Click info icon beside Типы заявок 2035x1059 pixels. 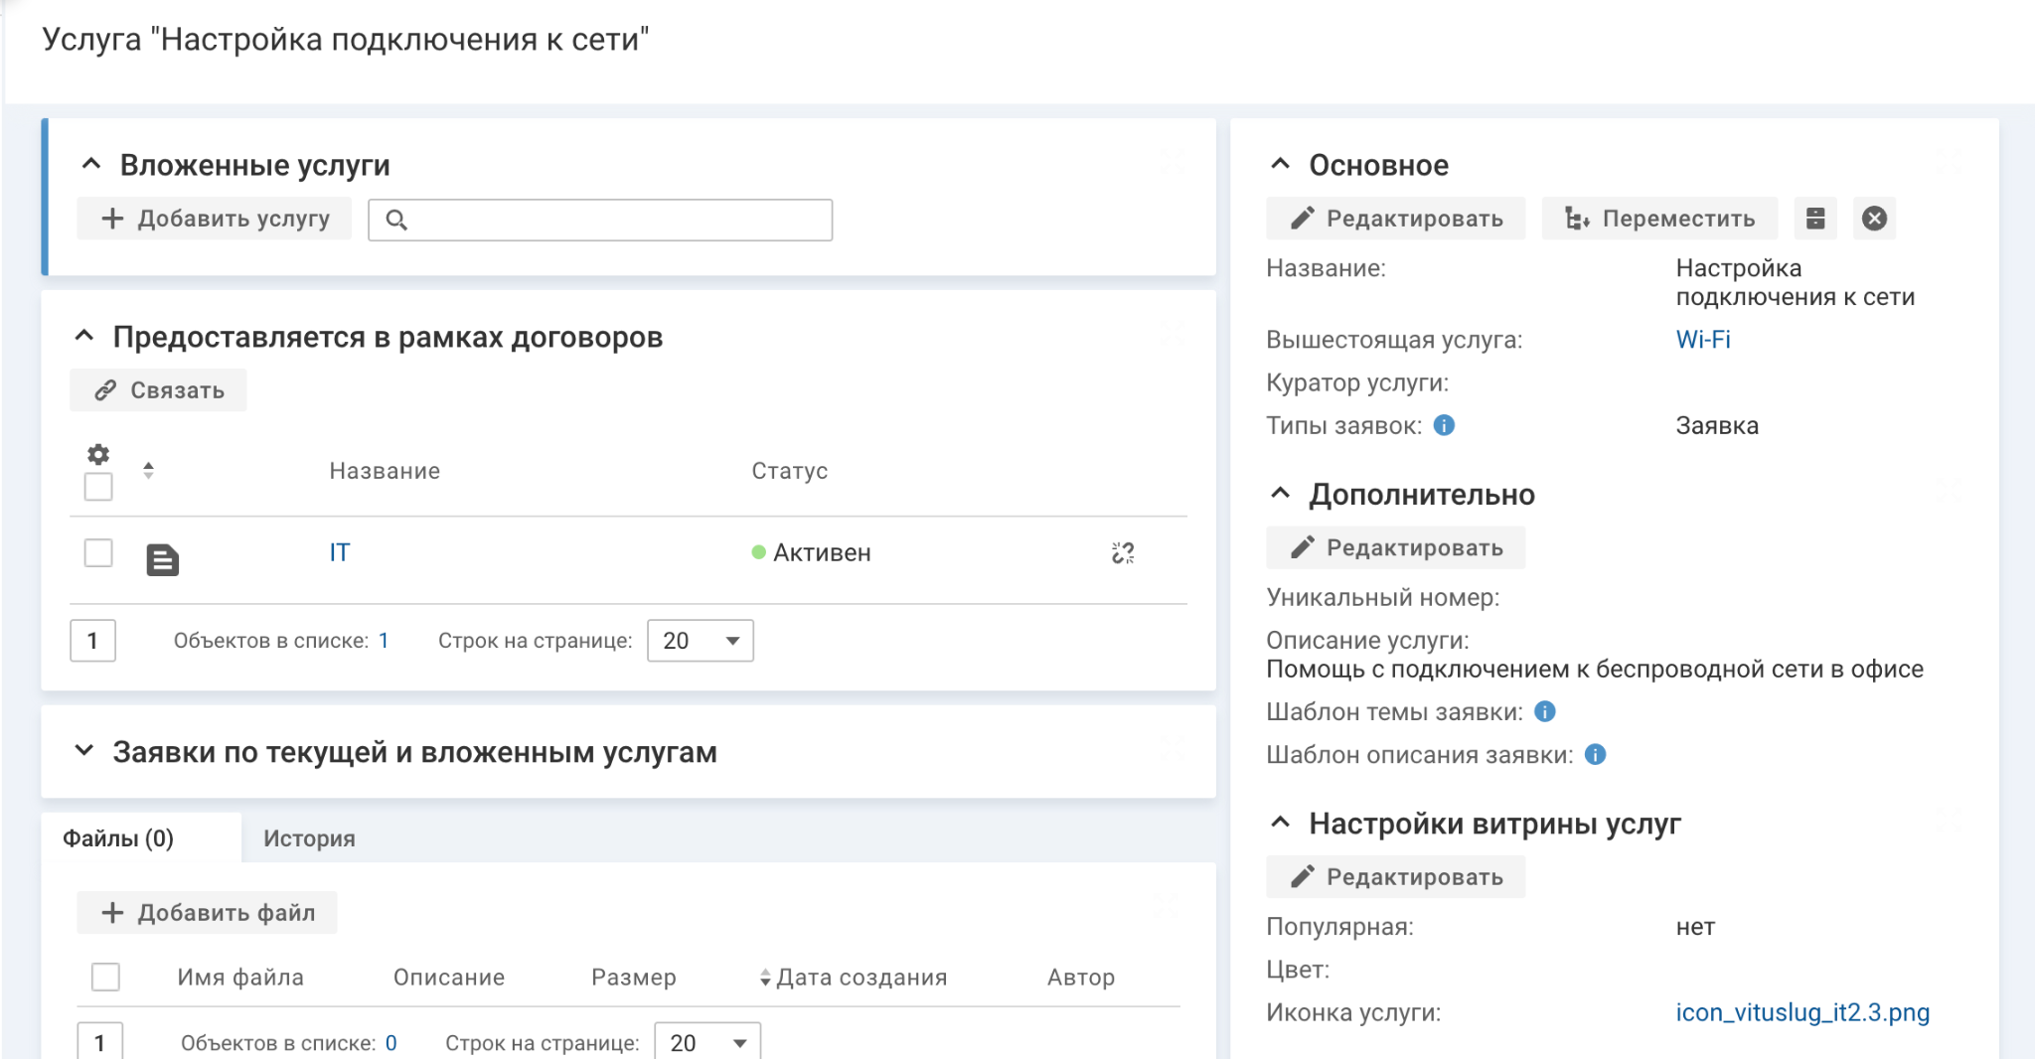[1445, 425]
